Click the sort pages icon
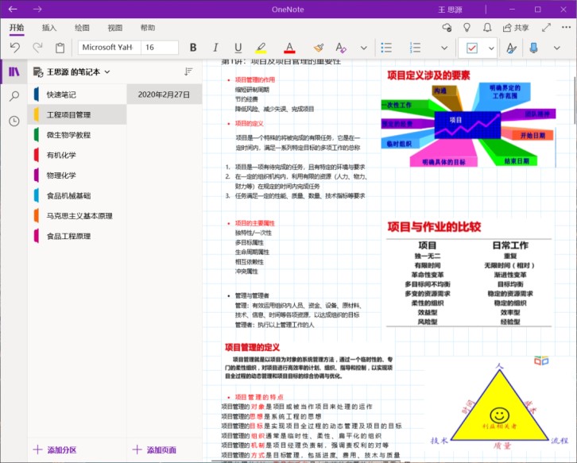The height and width of the screenshot is (463, 577). [188, 71]
